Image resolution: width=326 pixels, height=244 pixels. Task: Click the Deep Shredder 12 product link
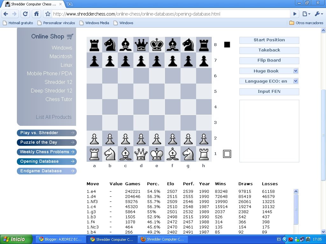[x=51, y=91]
